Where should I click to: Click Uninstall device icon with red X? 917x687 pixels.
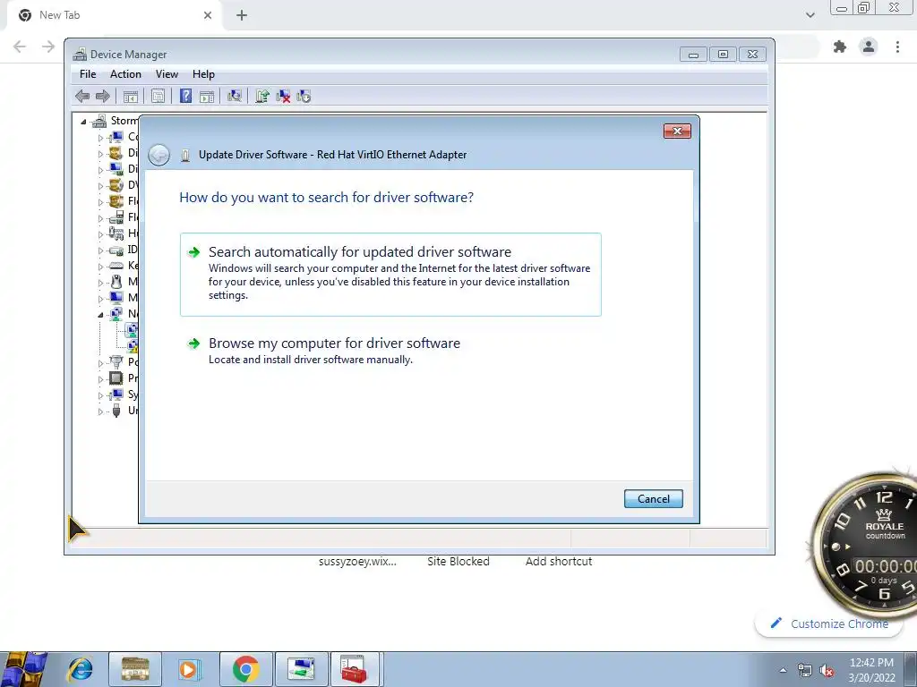(x=283, y=96)
